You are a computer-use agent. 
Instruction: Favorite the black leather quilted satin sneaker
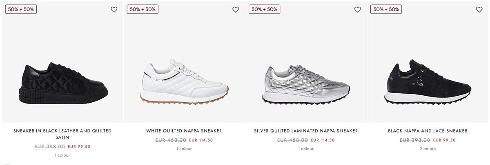click(114, 10)
